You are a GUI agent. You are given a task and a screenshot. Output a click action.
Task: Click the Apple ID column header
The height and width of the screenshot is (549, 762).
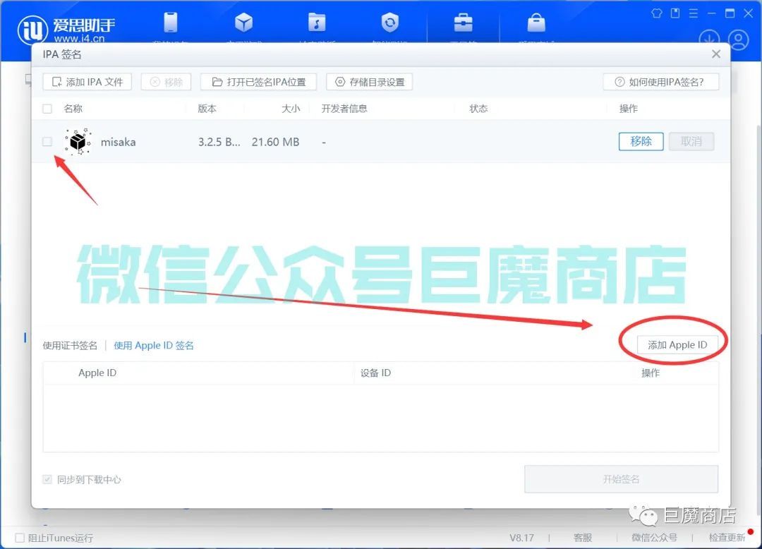97,373
